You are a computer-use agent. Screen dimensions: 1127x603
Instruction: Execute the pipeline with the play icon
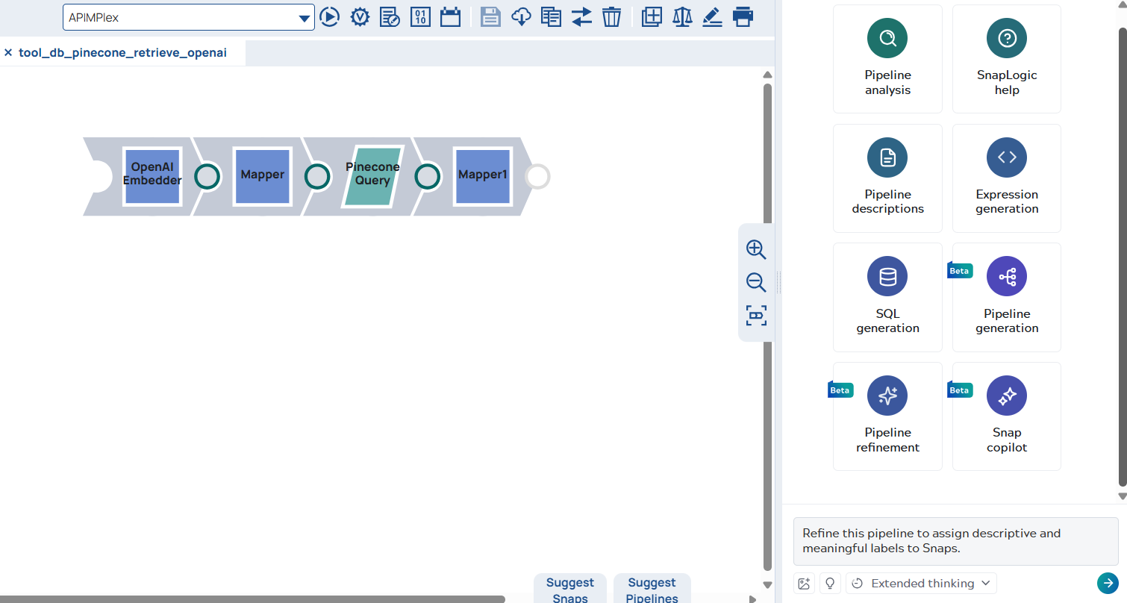pos(330,16)
